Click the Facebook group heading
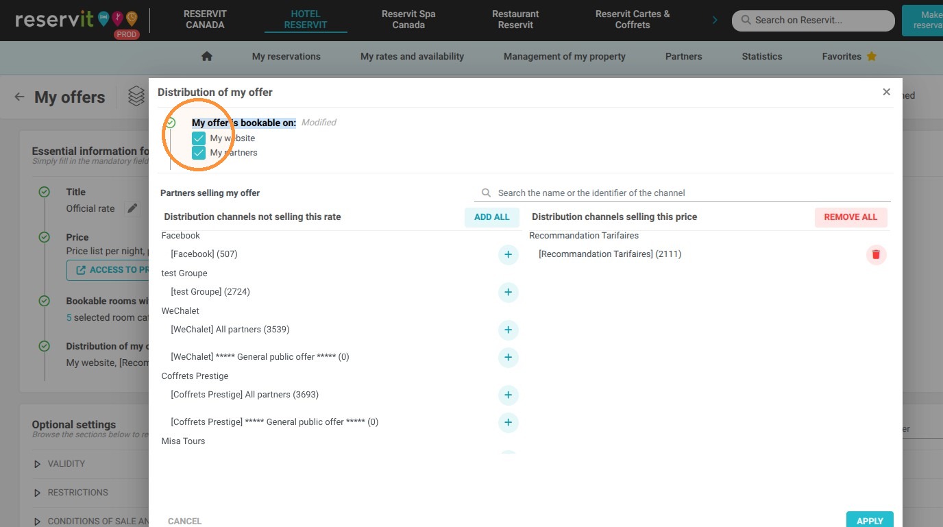The height and width of the screenshot is (527, 943). coord(181,236)
